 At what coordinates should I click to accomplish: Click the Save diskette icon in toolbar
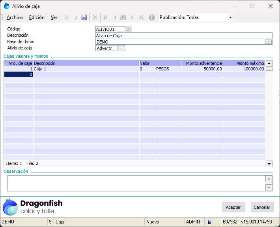point(84,17)
